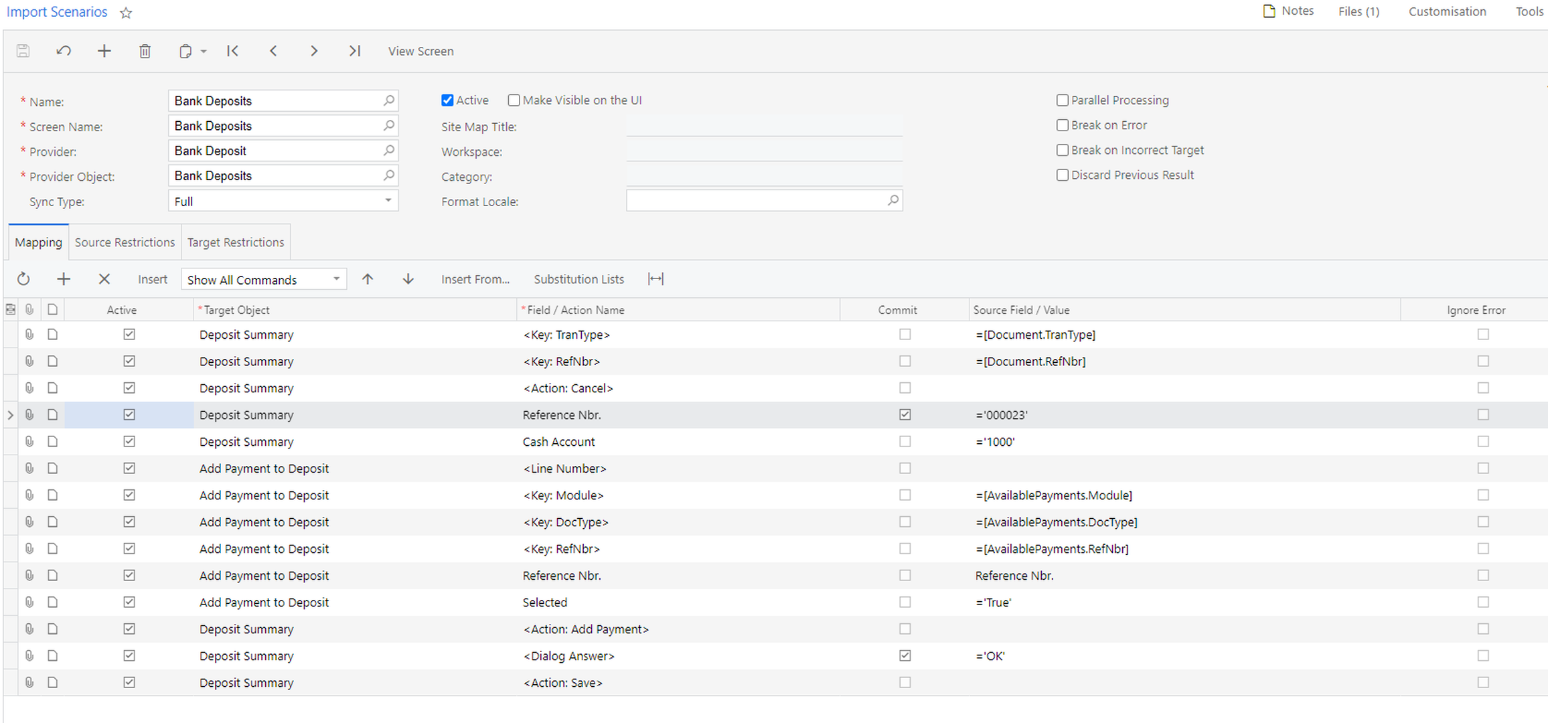
Task: Go to the last record
Action: [x=355, y=51]
